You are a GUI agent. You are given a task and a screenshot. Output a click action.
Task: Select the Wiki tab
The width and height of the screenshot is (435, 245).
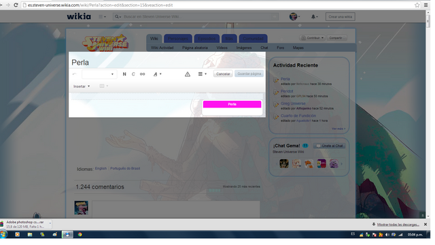pyautogui.click(x=154, y=39)
